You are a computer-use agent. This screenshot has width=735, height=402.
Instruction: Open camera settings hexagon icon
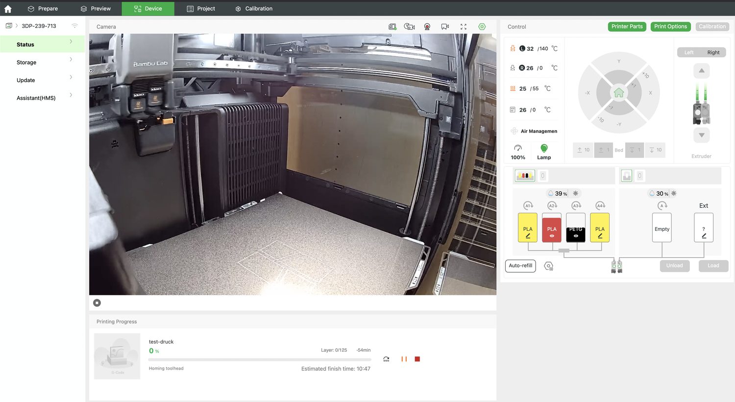(x=482, y=27)
